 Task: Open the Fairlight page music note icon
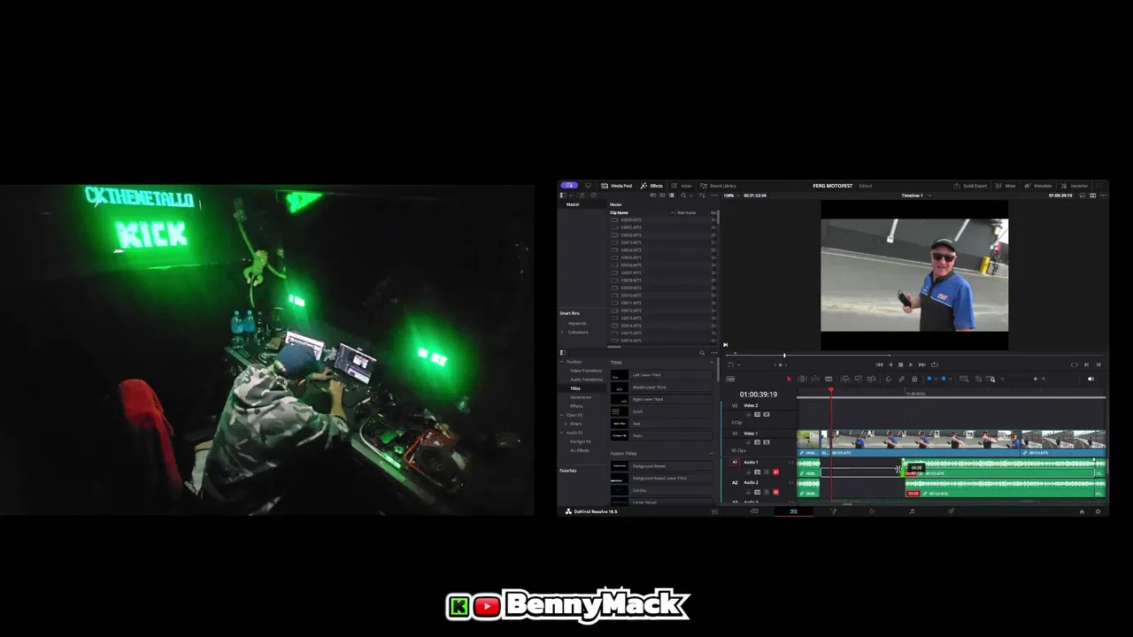pyautogui.click(x=912, y=511)
